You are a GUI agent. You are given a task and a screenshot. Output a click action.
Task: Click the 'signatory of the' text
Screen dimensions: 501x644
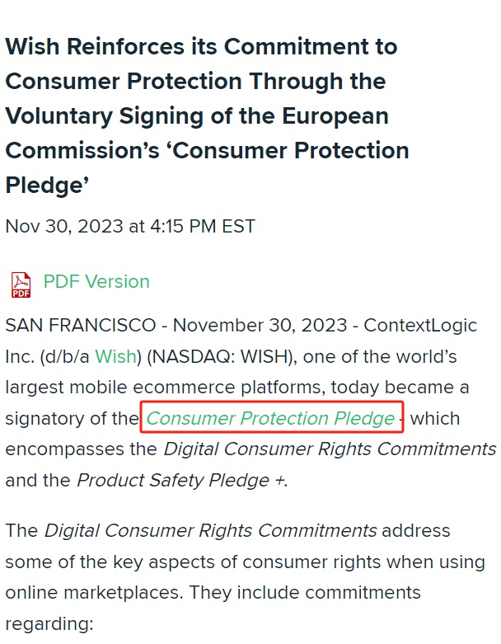pyautogui.click(x=73, y=419)
